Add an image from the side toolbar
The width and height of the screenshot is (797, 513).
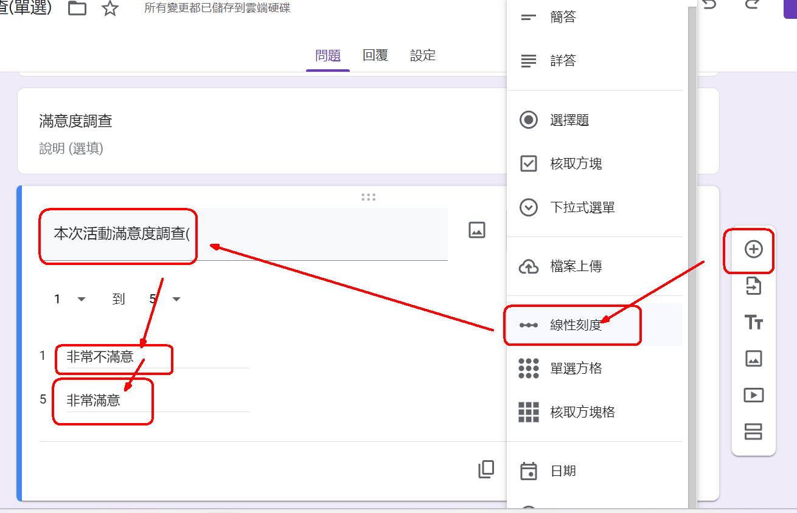click(x=753, y=359)
